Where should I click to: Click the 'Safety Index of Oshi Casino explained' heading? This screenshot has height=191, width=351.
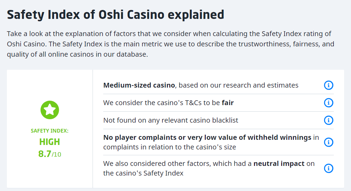(x=116, y=15)
